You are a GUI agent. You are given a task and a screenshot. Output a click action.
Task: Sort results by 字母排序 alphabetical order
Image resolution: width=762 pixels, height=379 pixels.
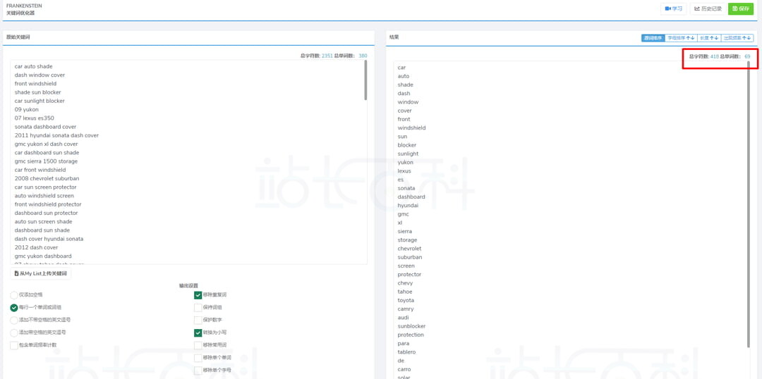click(x=680, y=38)
